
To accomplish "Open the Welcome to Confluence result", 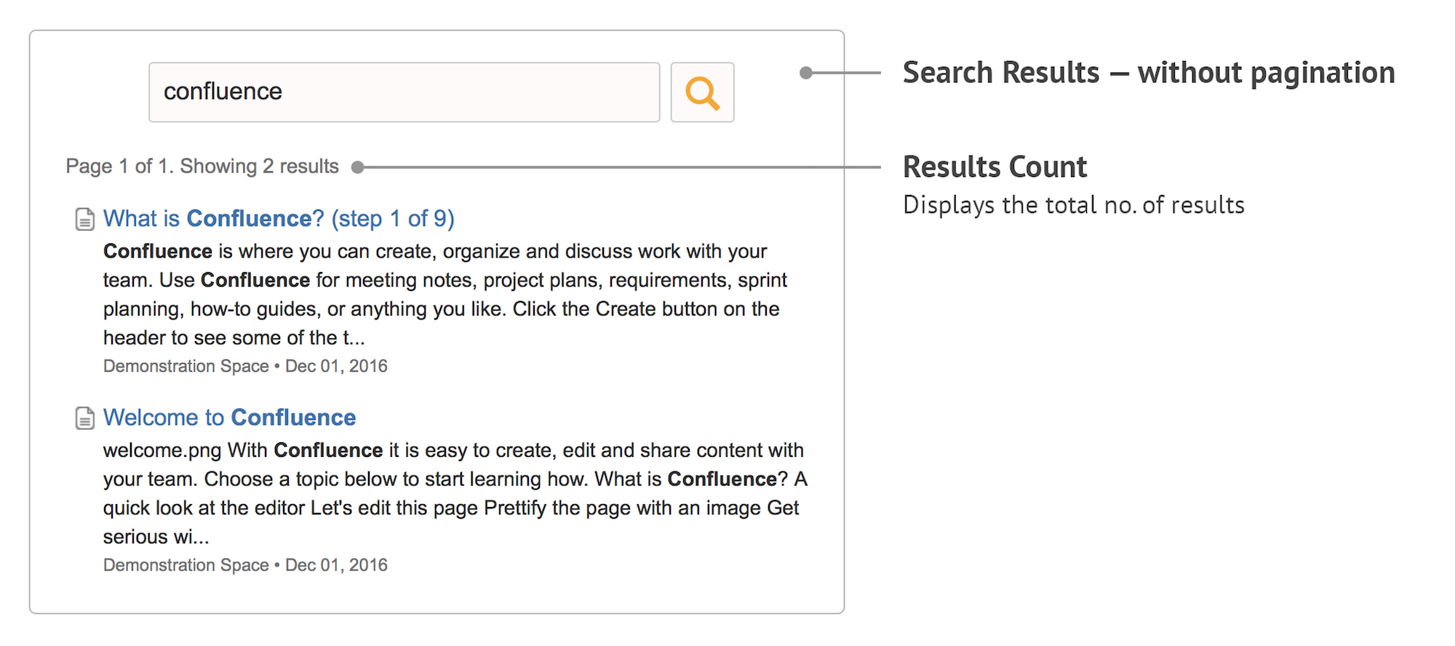I will point(229,417).
